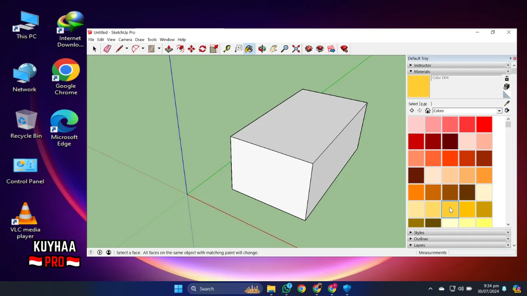Open the 3D Warehouse
527x296 pixels.
[x=309, y=49]
